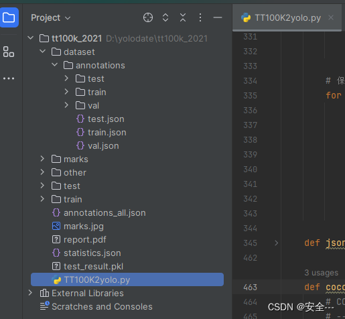345x319 pixels.
Task: Expand External Libraries node
Action: click(x=30, y=293)
